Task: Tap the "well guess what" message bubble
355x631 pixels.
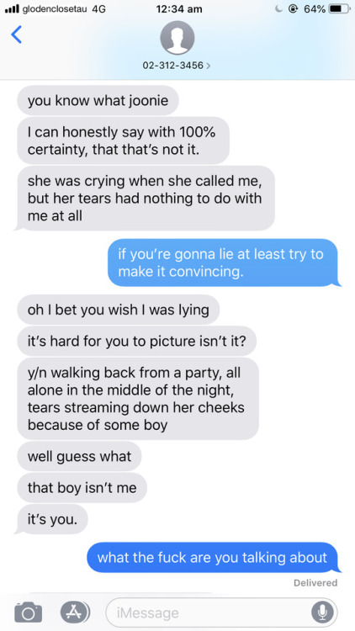Action: point(79,456)
